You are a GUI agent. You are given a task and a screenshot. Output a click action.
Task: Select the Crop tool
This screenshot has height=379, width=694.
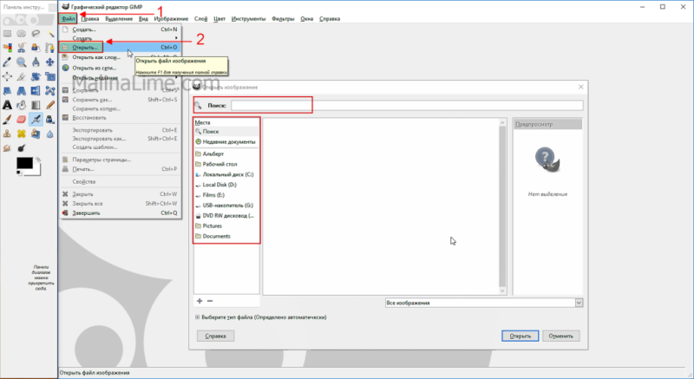(x=21, y=76)
